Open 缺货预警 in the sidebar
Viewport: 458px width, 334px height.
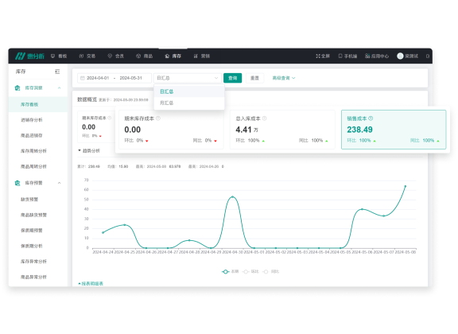coord(38,200)
